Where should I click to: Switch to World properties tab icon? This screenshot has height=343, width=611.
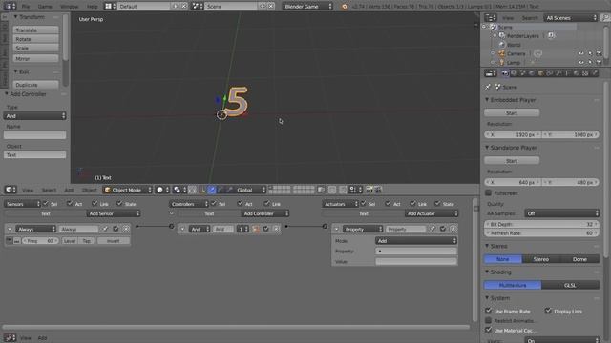point(532,73)
